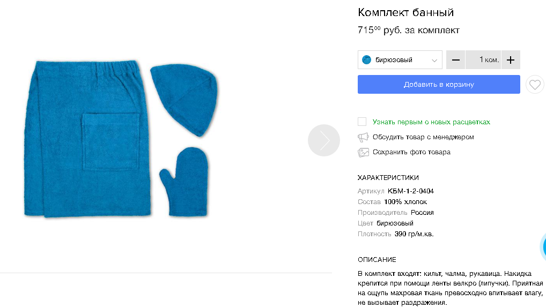The width and height of the screenshot is (546, 308).
Task: Click the megaphone icon for manager discussion
Action: pyautogui.click(x=363, y=137)
